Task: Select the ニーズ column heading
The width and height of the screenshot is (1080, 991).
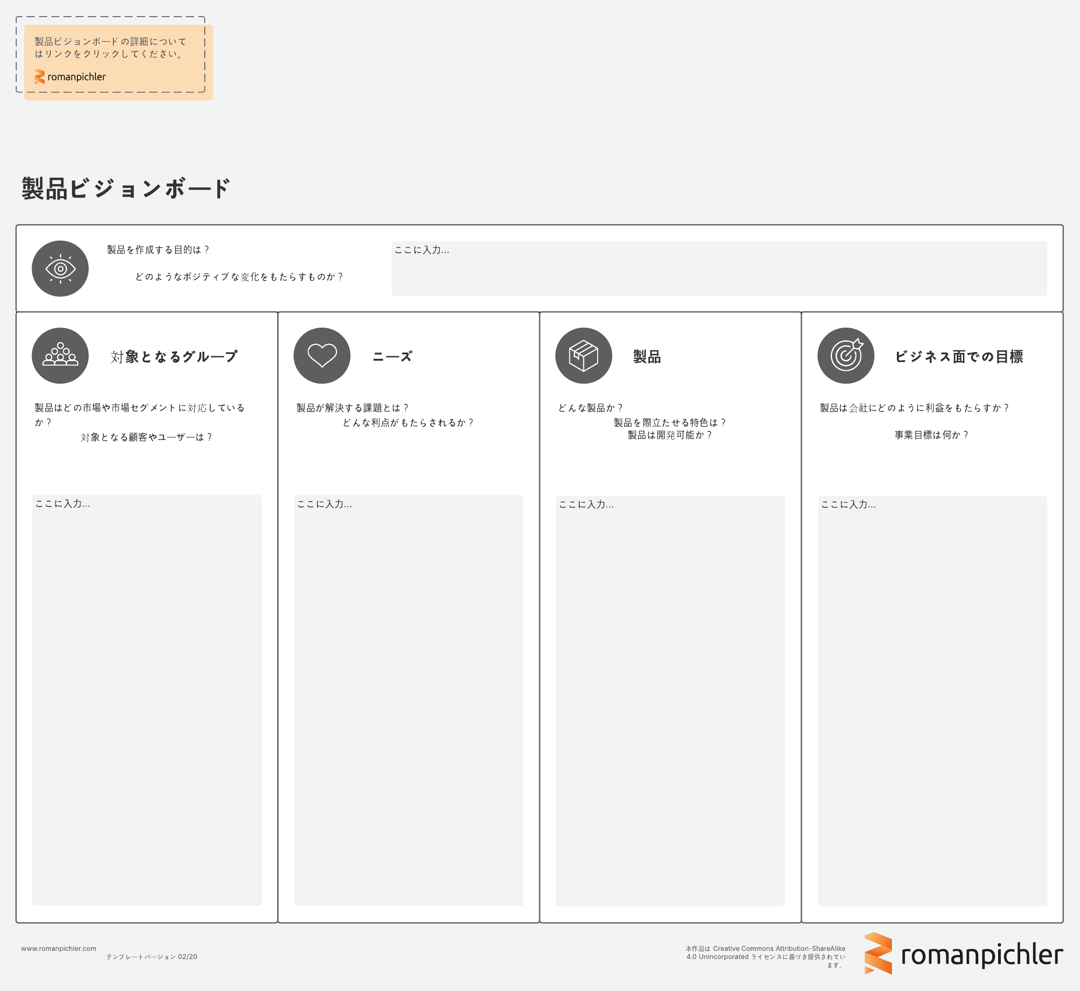Action: tap(392, 357)
